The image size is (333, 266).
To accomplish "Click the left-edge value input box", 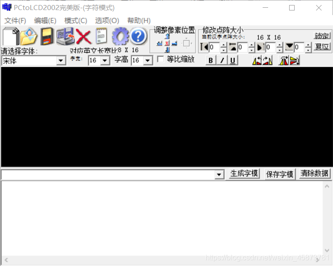I will click(215, 47).
